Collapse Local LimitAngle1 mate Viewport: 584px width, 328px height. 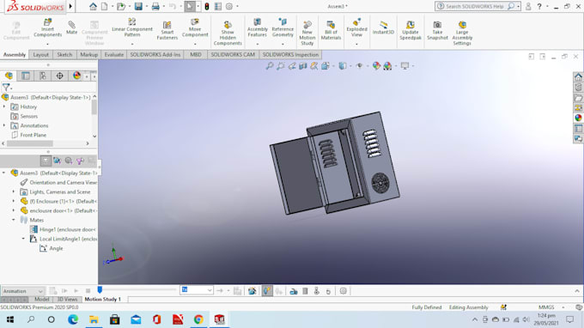23,239
